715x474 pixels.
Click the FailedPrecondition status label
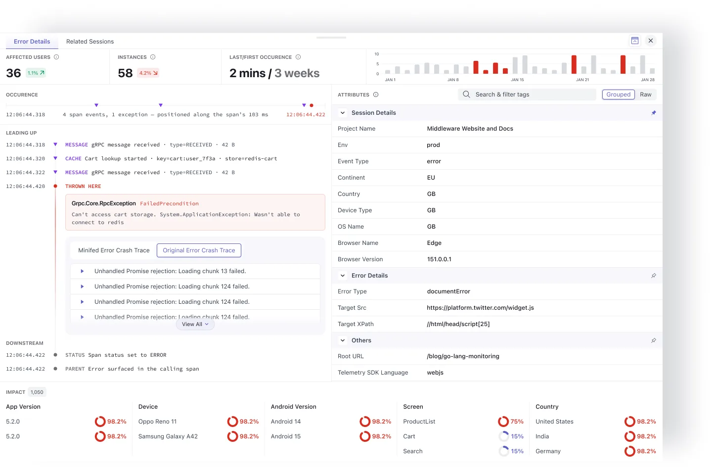click(169, 203)
